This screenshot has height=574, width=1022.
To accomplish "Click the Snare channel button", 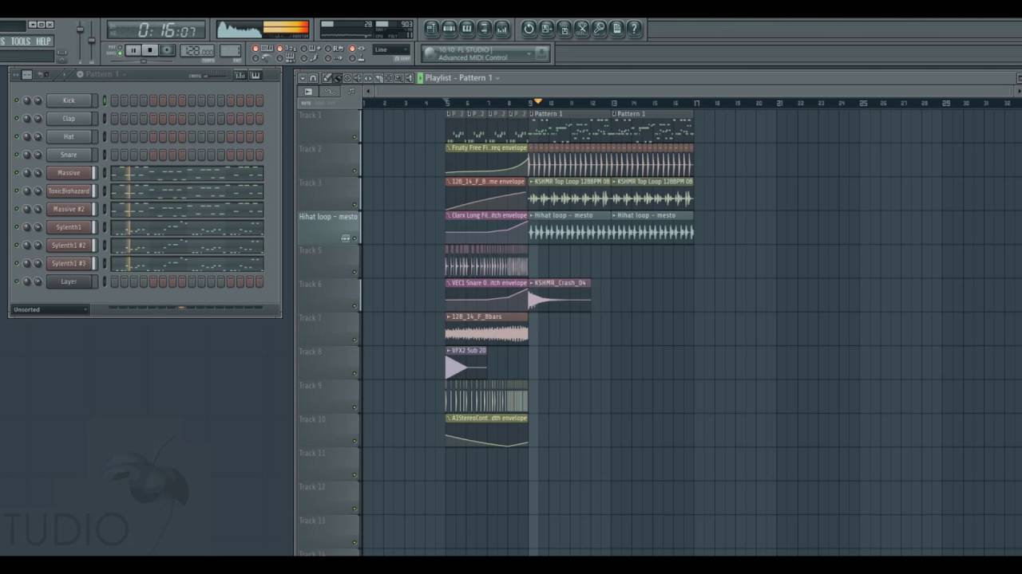I will [x=69, y=155].
